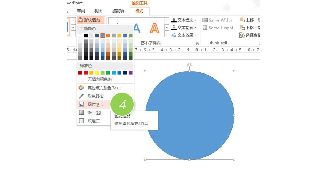
Task: Expand the shape styles gallery more arrow
Action: 73,34
